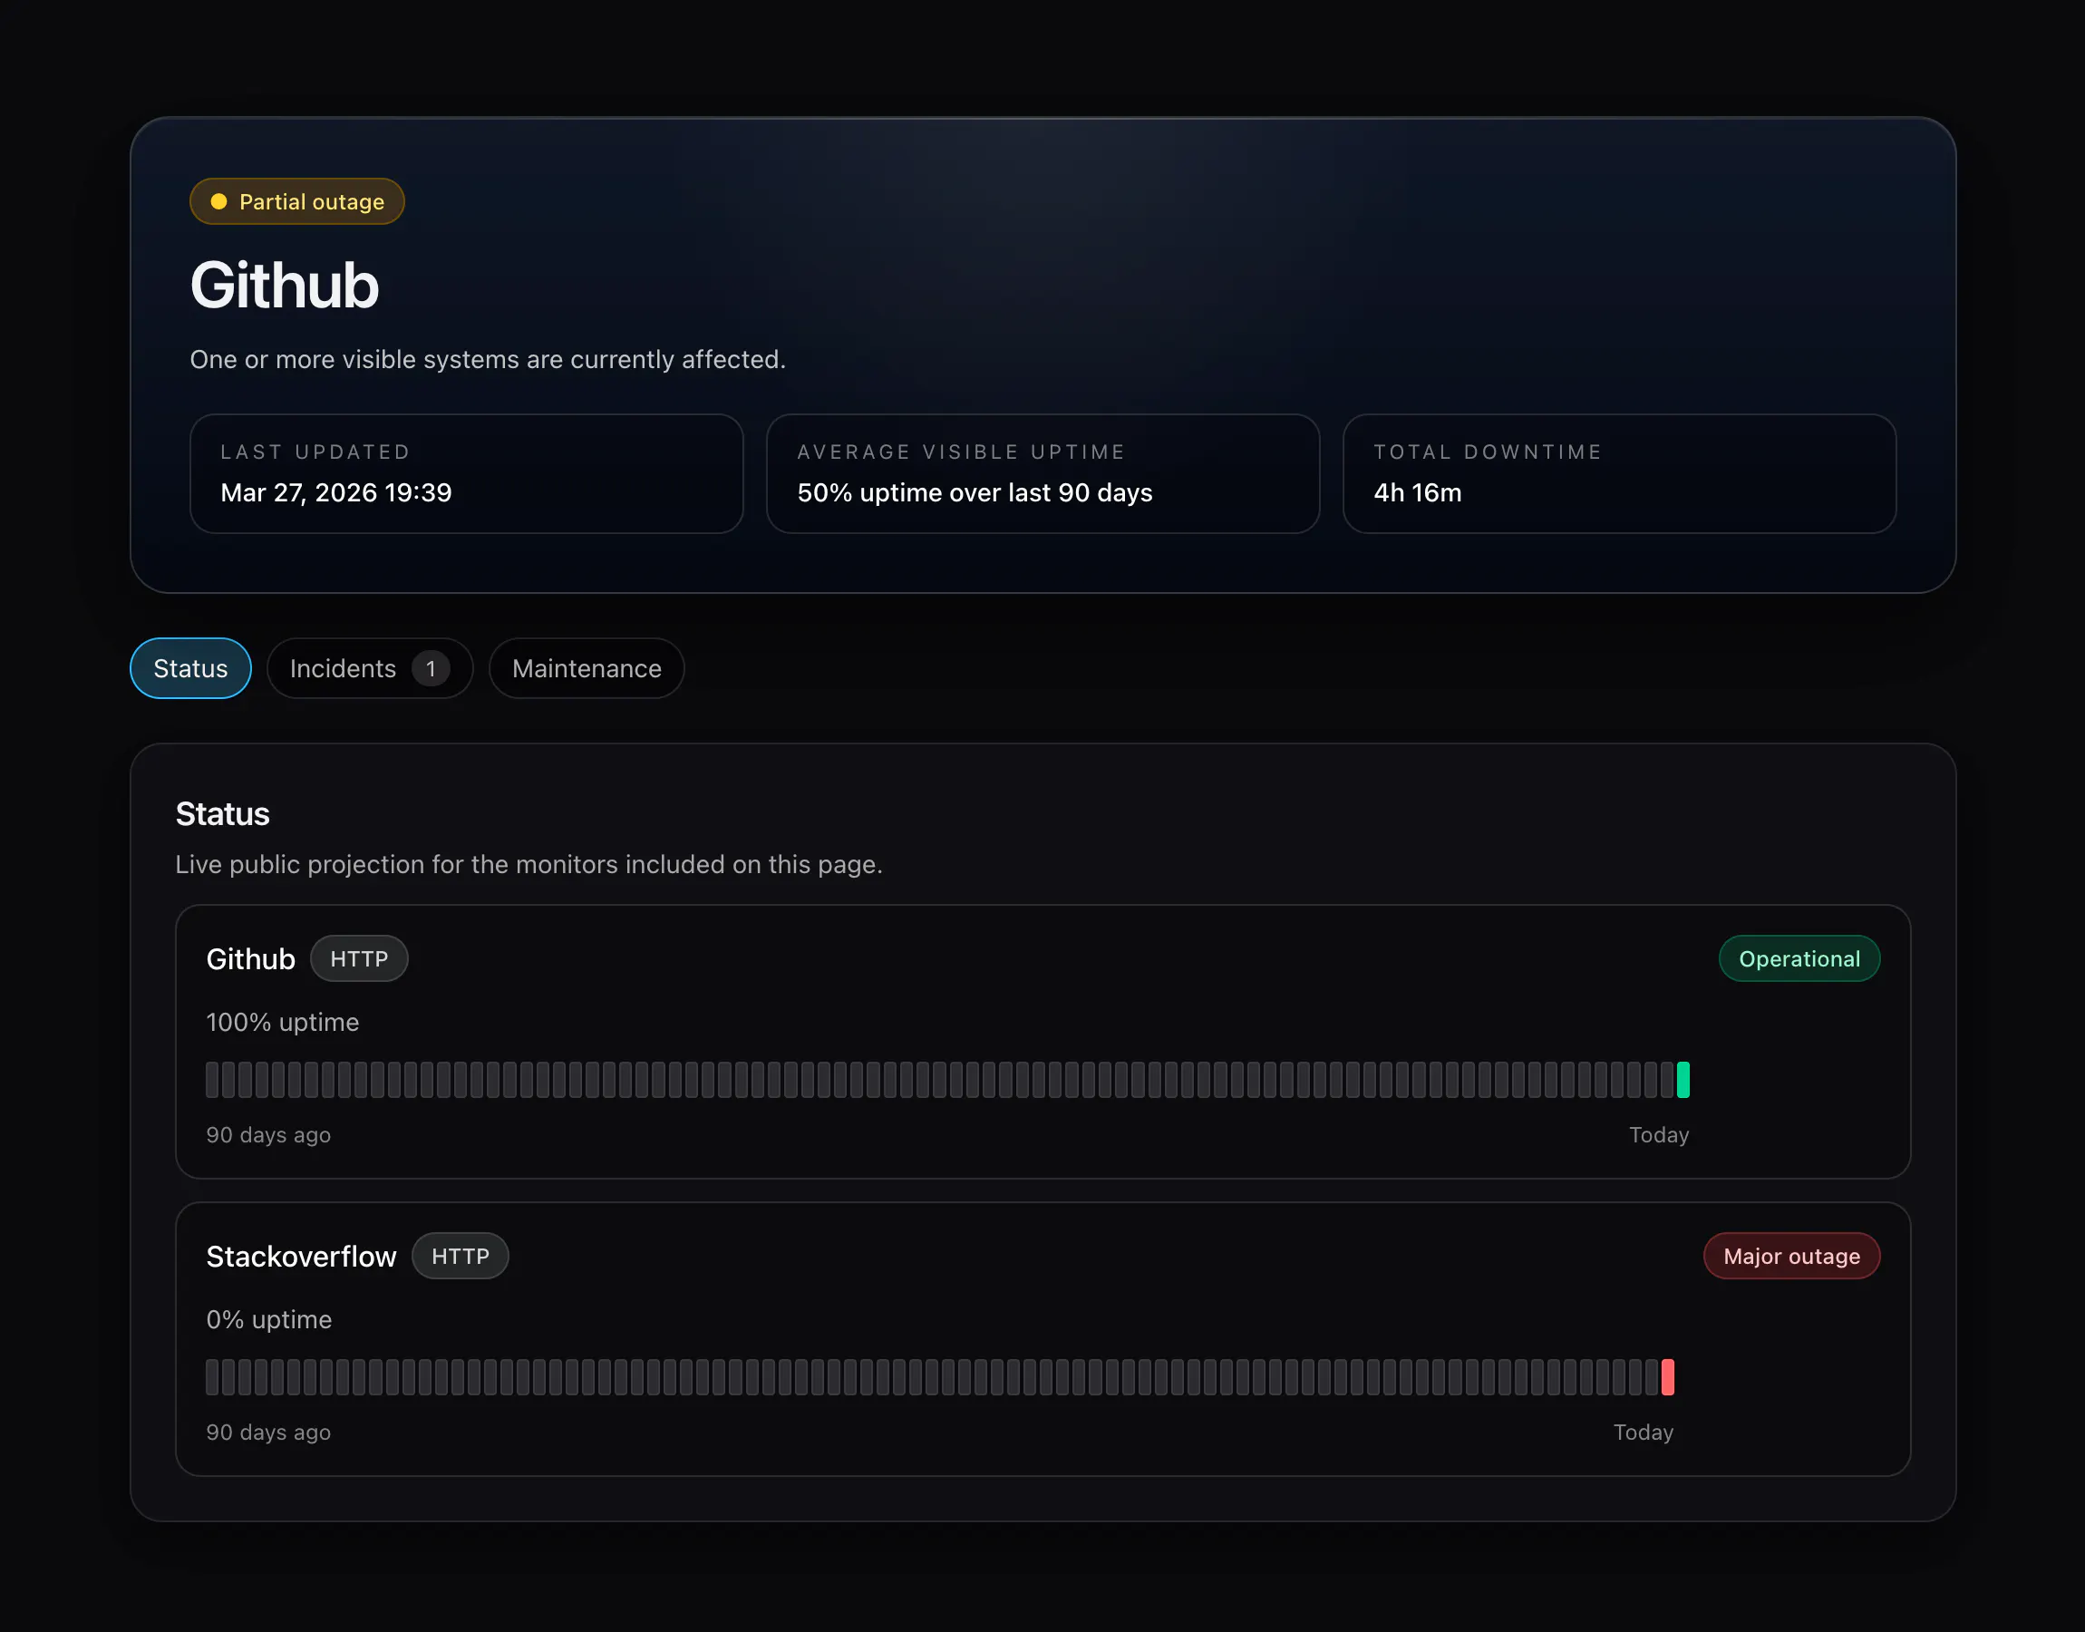
Task: Click the 'AVERAGE VISIBLE UPTIME' card label
Action: tap(961, 452)
